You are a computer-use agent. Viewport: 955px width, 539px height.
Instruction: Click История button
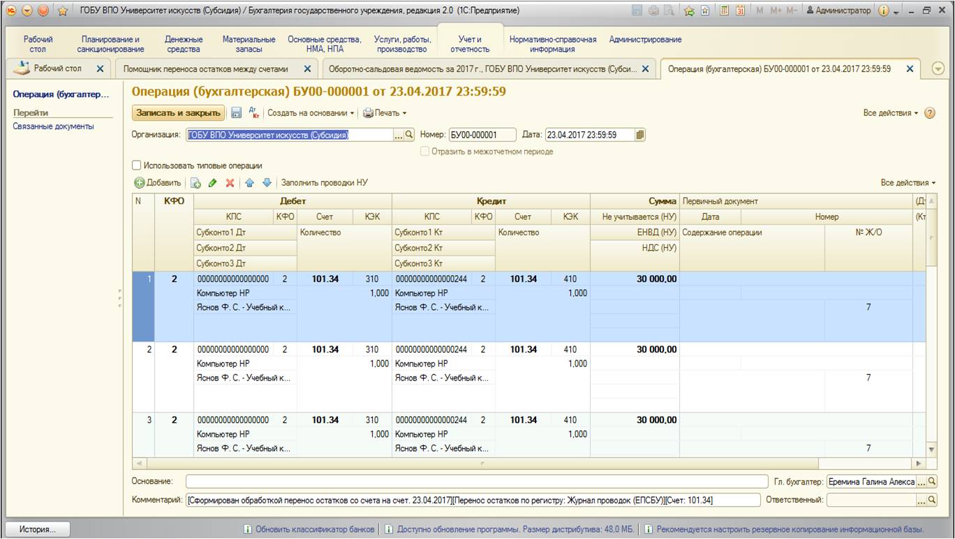click(38, 529)
